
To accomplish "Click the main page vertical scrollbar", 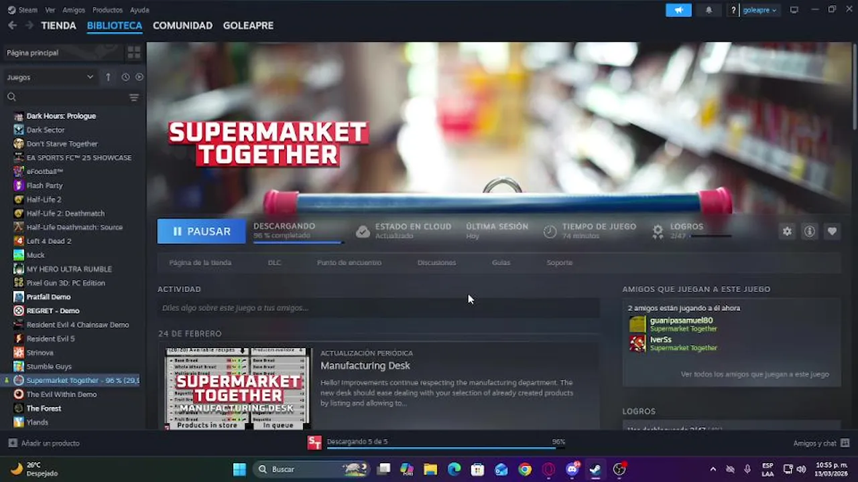I will 854,87.
